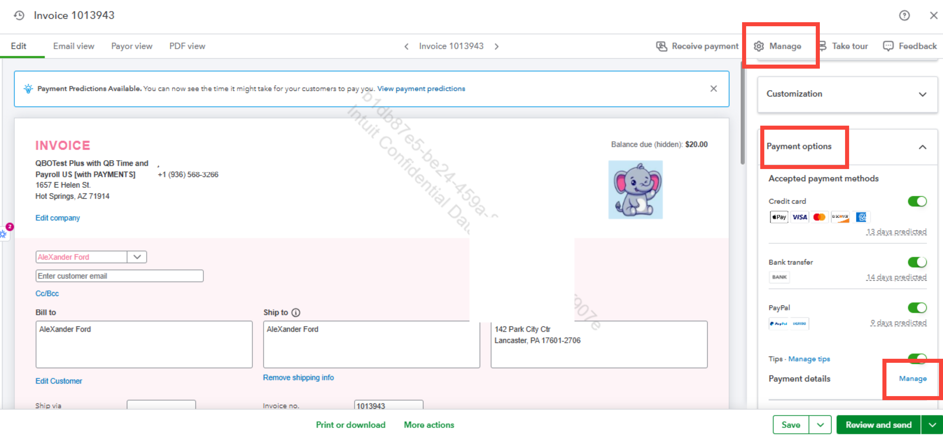Disable the Credit card payment toggle
This screenshot has height=439, width=943.
917,202
